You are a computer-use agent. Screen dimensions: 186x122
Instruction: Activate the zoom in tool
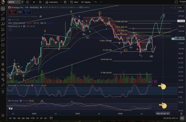pos(3,57)
